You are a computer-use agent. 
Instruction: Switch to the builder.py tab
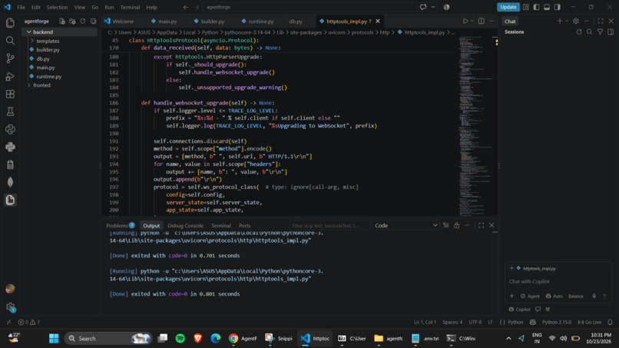213,22
